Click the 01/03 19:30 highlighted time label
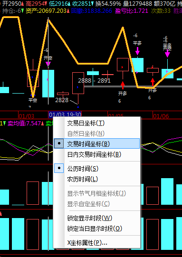Image resolution: width=182 pixels, height=257 pixels. pos(65,114)
